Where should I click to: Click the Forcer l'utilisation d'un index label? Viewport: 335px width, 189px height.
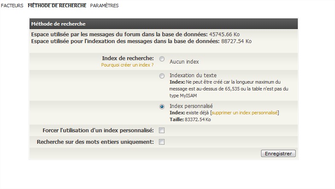click(x=98, y=131)
